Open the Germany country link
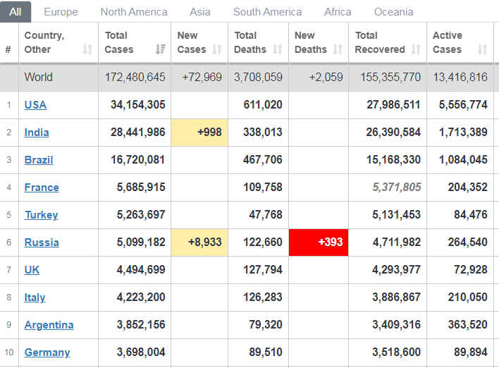 click(x=47, y=352)
